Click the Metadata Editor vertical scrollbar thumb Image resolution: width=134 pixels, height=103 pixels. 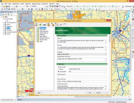pyautogui.click(x=110, y=39)
